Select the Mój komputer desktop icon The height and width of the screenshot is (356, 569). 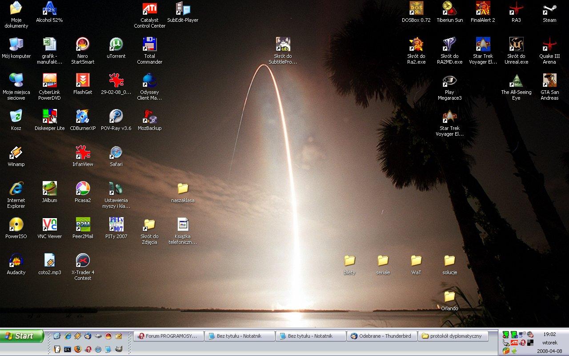16,48
